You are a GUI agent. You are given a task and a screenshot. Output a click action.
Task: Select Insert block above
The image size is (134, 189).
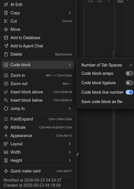tap(38, 92)
